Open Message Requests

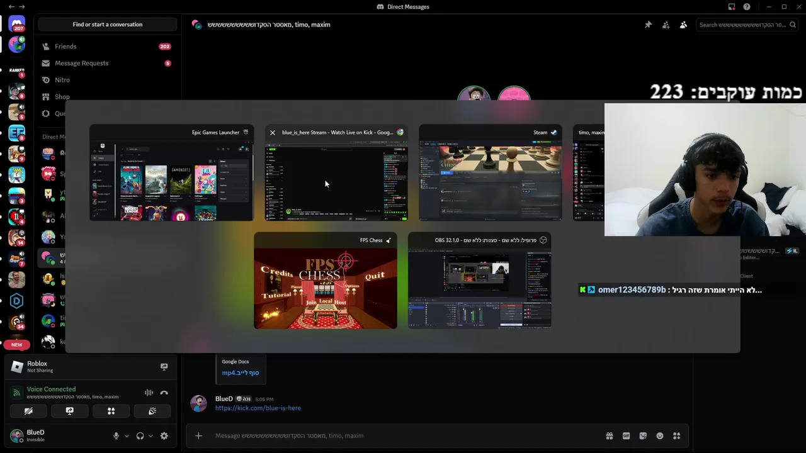(107, 63)
